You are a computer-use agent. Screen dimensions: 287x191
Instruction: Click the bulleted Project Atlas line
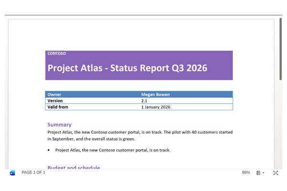(113, 150)
